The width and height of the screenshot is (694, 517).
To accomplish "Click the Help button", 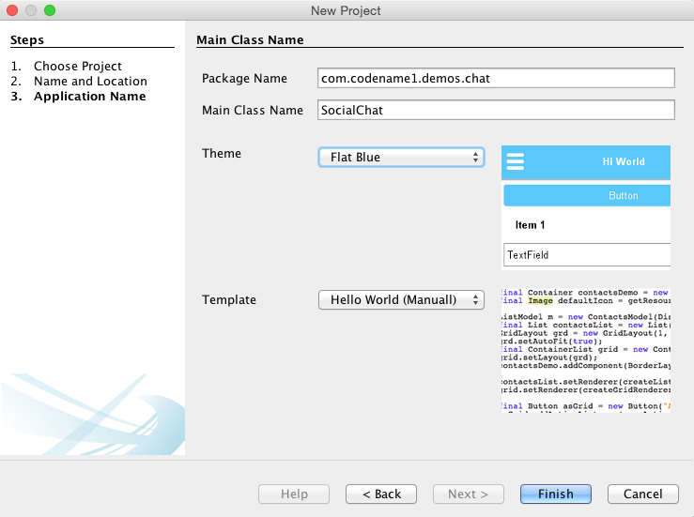I will (x=294, y=494).
